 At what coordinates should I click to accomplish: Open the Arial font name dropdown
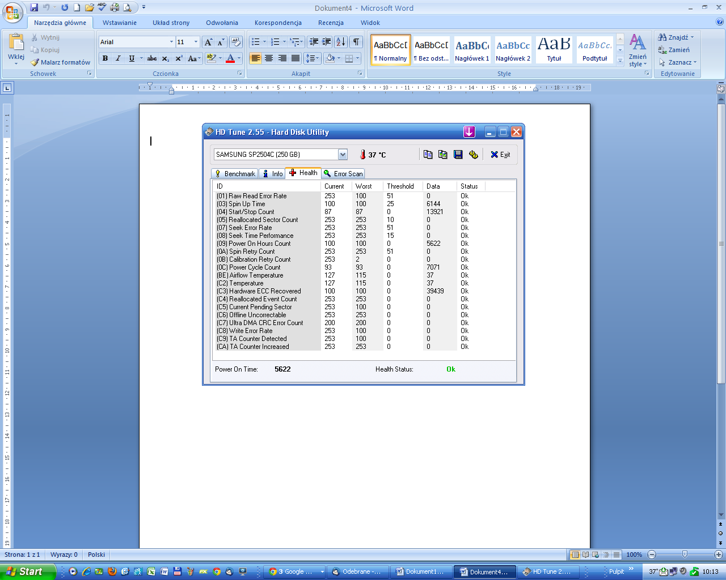[171, 42]
